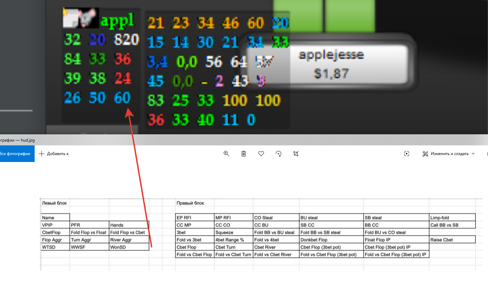Click the blue 3,4 stat in right HUD

point(158,62)
